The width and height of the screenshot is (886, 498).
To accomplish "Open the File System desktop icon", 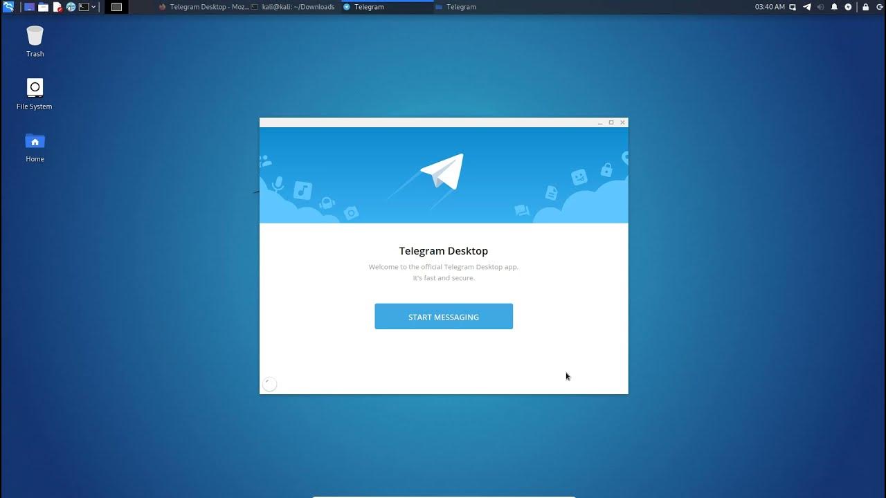I will tap(35, 94).
